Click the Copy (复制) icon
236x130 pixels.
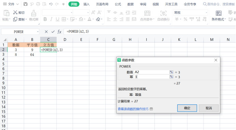[15, 19]
